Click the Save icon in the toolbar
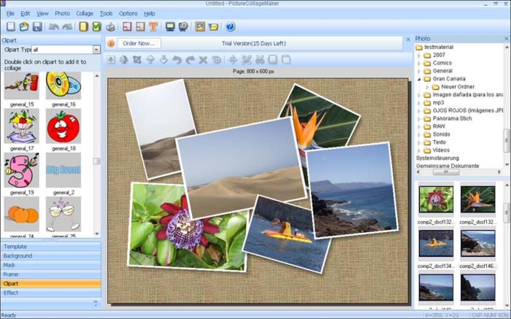The height and width of the screenshot is (319, 511). [38, 26]
